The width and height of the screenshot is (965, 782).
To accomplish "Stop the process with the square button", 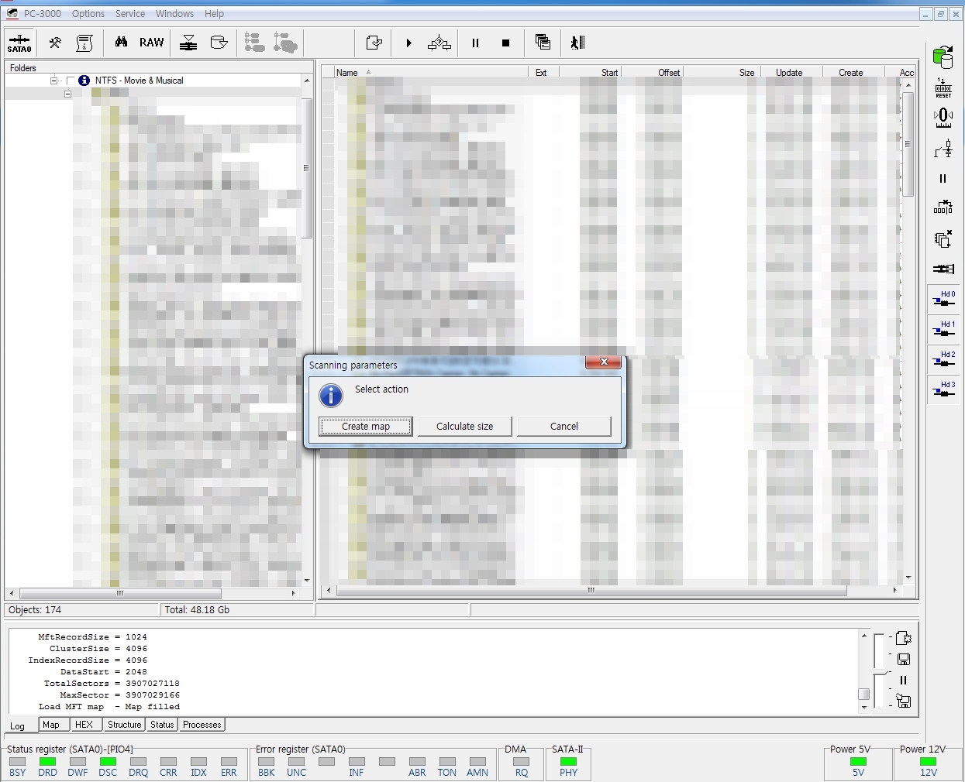I will [x=505, y=43].
